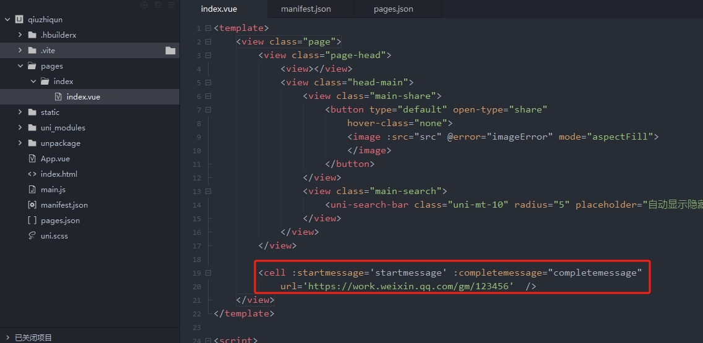Click the manifest.json gear file icon in tree
This screenshot has height=343, width=703.
point(32,205)
